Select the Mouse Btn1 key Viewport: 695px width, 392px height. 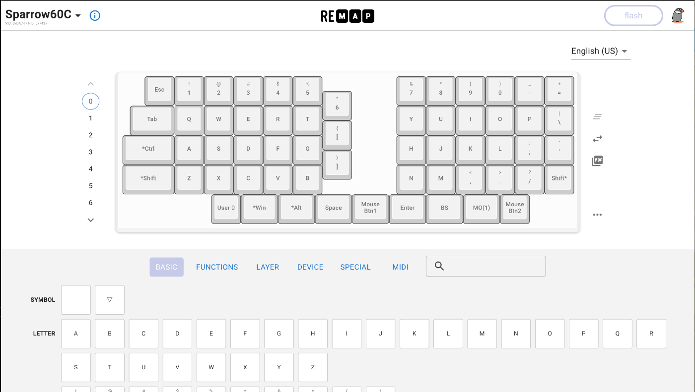point(370,209)
